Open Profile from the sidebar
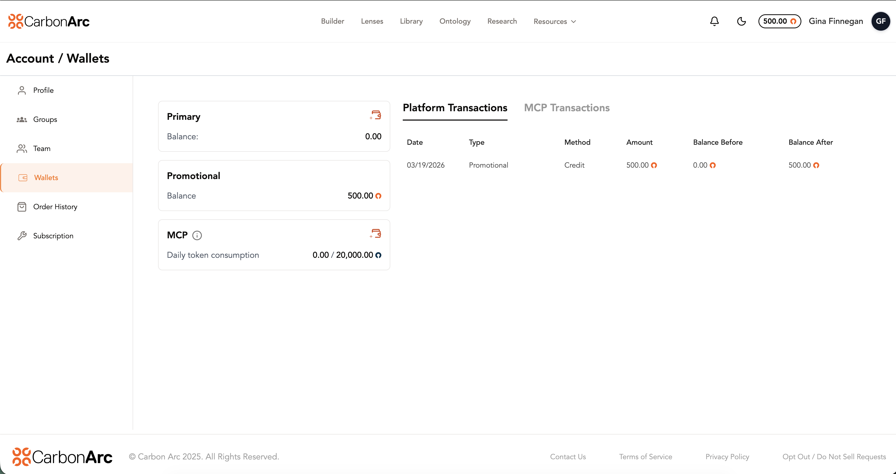This screenshot has height=474, width=896. click(x=43, y=90)
